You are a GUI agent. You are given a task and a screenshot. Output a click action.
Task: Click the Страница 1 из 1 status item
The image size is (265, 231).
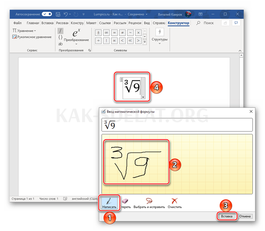point(23,199)
